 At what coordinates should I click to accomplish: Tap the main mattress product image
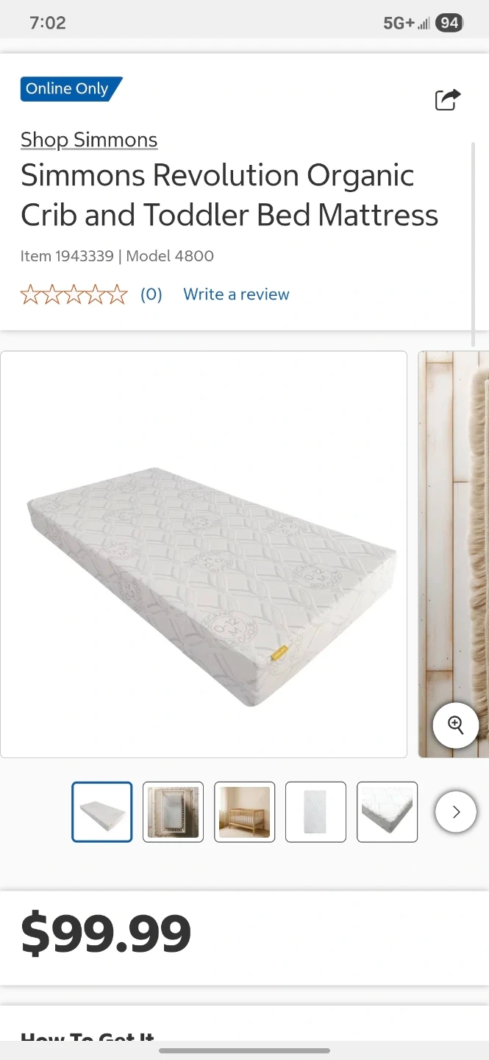(x=204, y=554)
